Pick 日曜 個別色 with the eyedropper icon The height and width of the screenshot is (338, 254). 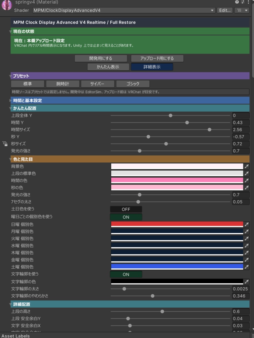[247, 224]
